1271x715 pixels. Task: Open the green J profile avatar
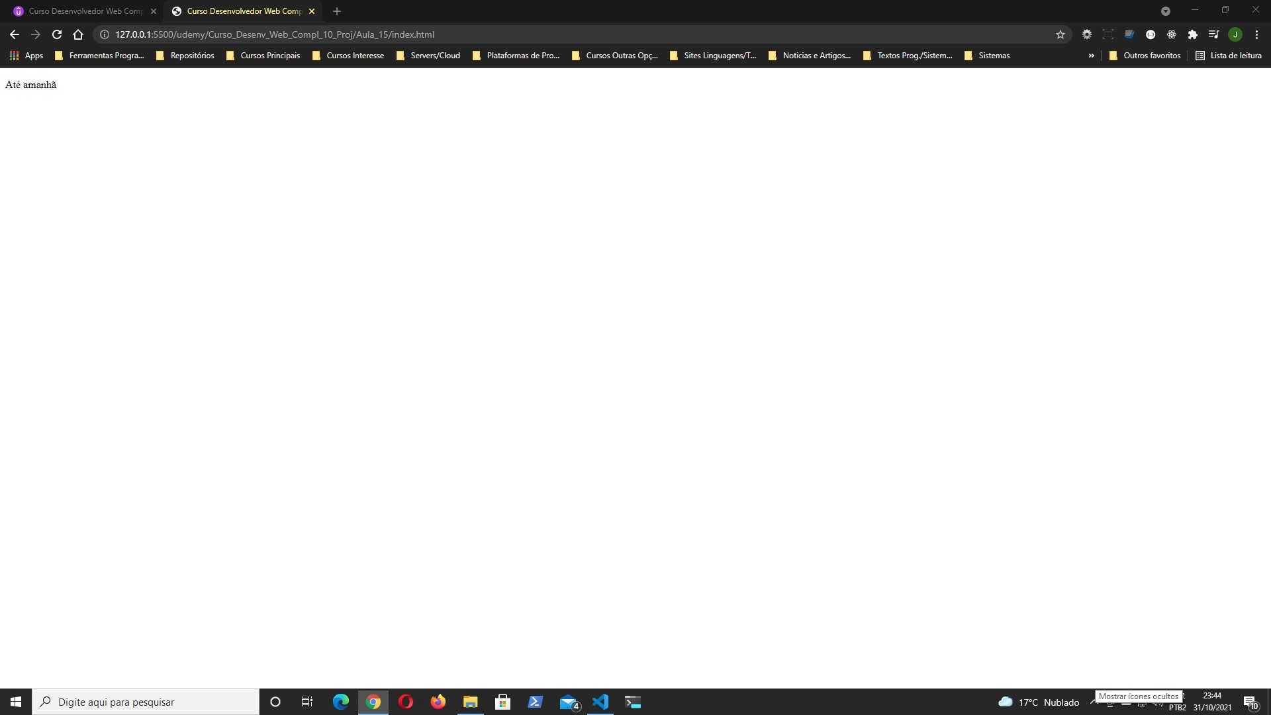click(x=1235, y=34)
